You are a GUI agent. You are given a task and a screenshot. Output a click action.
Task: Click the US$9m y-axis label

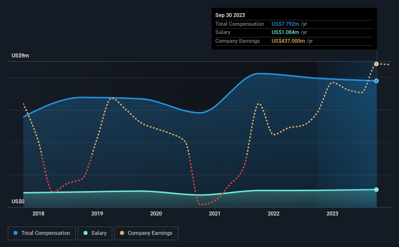tap(20, 55)
